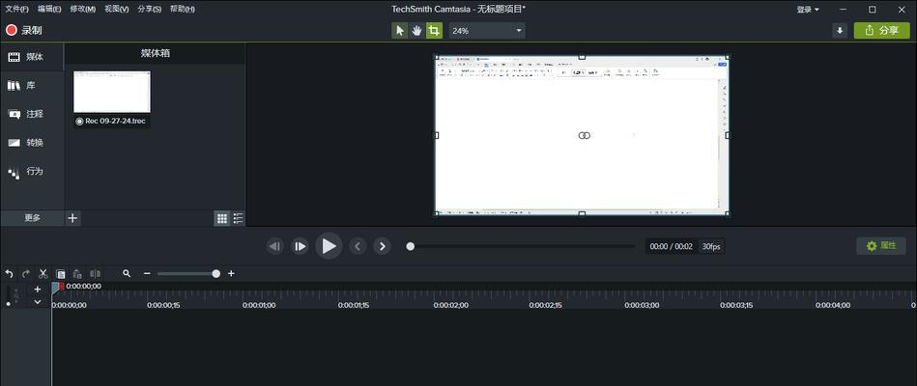Select the Rec 09-27-24.trec media thumbnail
This screenshot has width=917, height=386.
112,93
